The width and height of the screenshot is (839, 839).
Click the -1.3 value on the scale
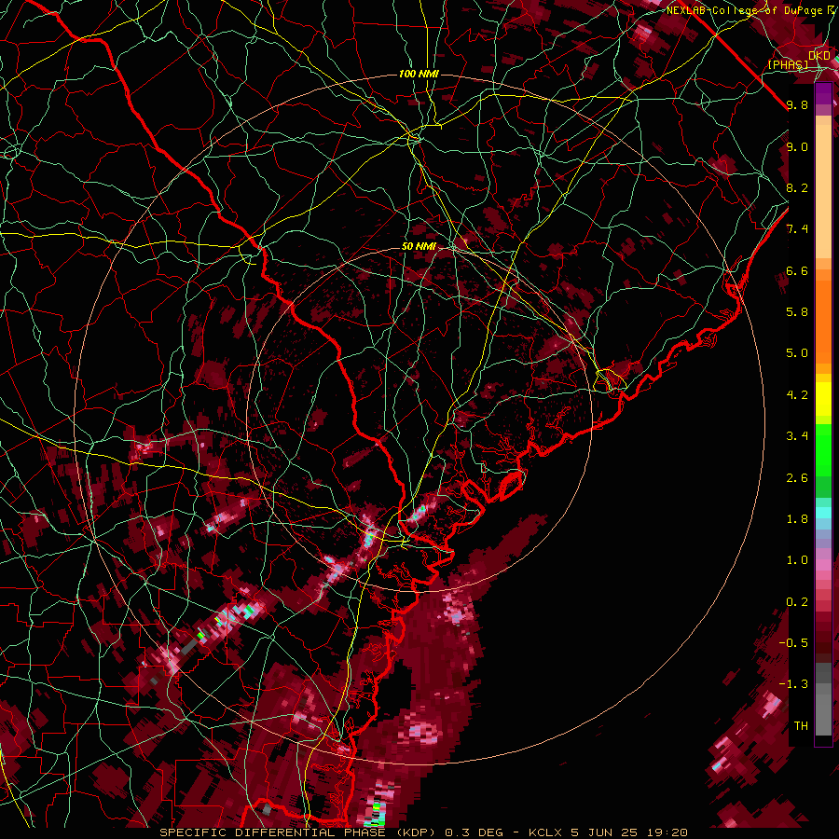pyautogui.click(x=794, y=684)
